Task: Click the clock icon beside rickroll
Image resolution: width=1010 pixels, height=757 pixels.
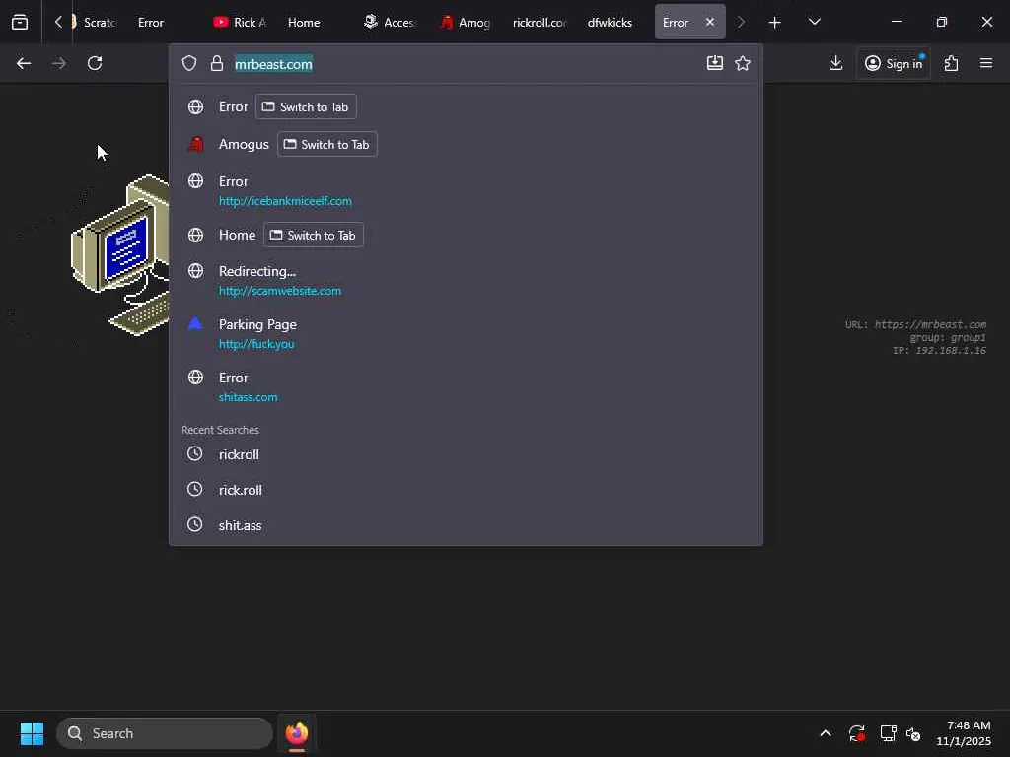Action: (x=194, y=453)
